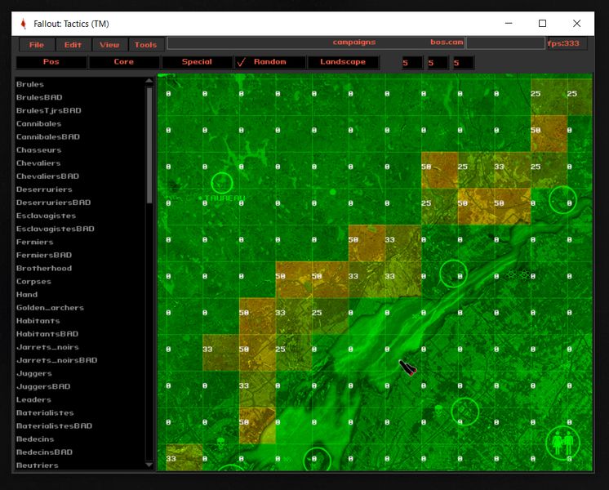Open the View menu
Viewport: 609px width, 490px height.
click(x=109, y=45)
